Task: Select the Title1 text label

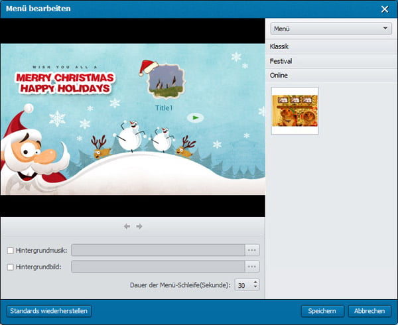Action: pyautogui.click(x=164, y=107)
